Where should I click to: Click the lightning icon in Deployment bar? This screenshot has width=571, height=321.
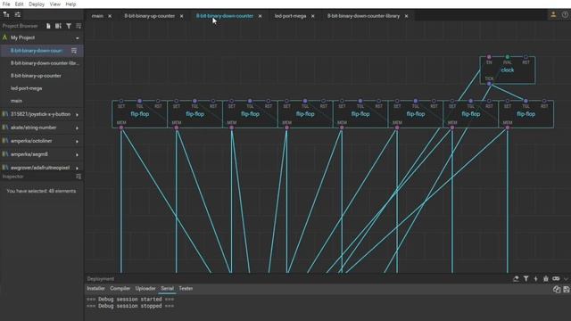click(x=535, y=279)
